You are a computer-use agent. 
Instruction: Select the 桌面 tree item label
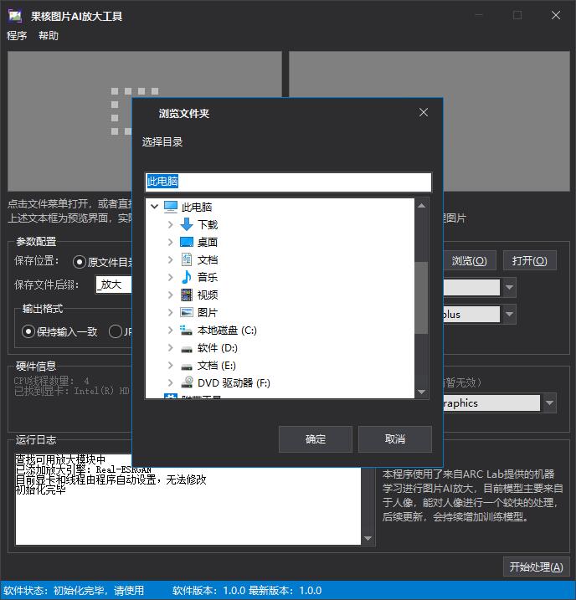(x=208, y=242)
